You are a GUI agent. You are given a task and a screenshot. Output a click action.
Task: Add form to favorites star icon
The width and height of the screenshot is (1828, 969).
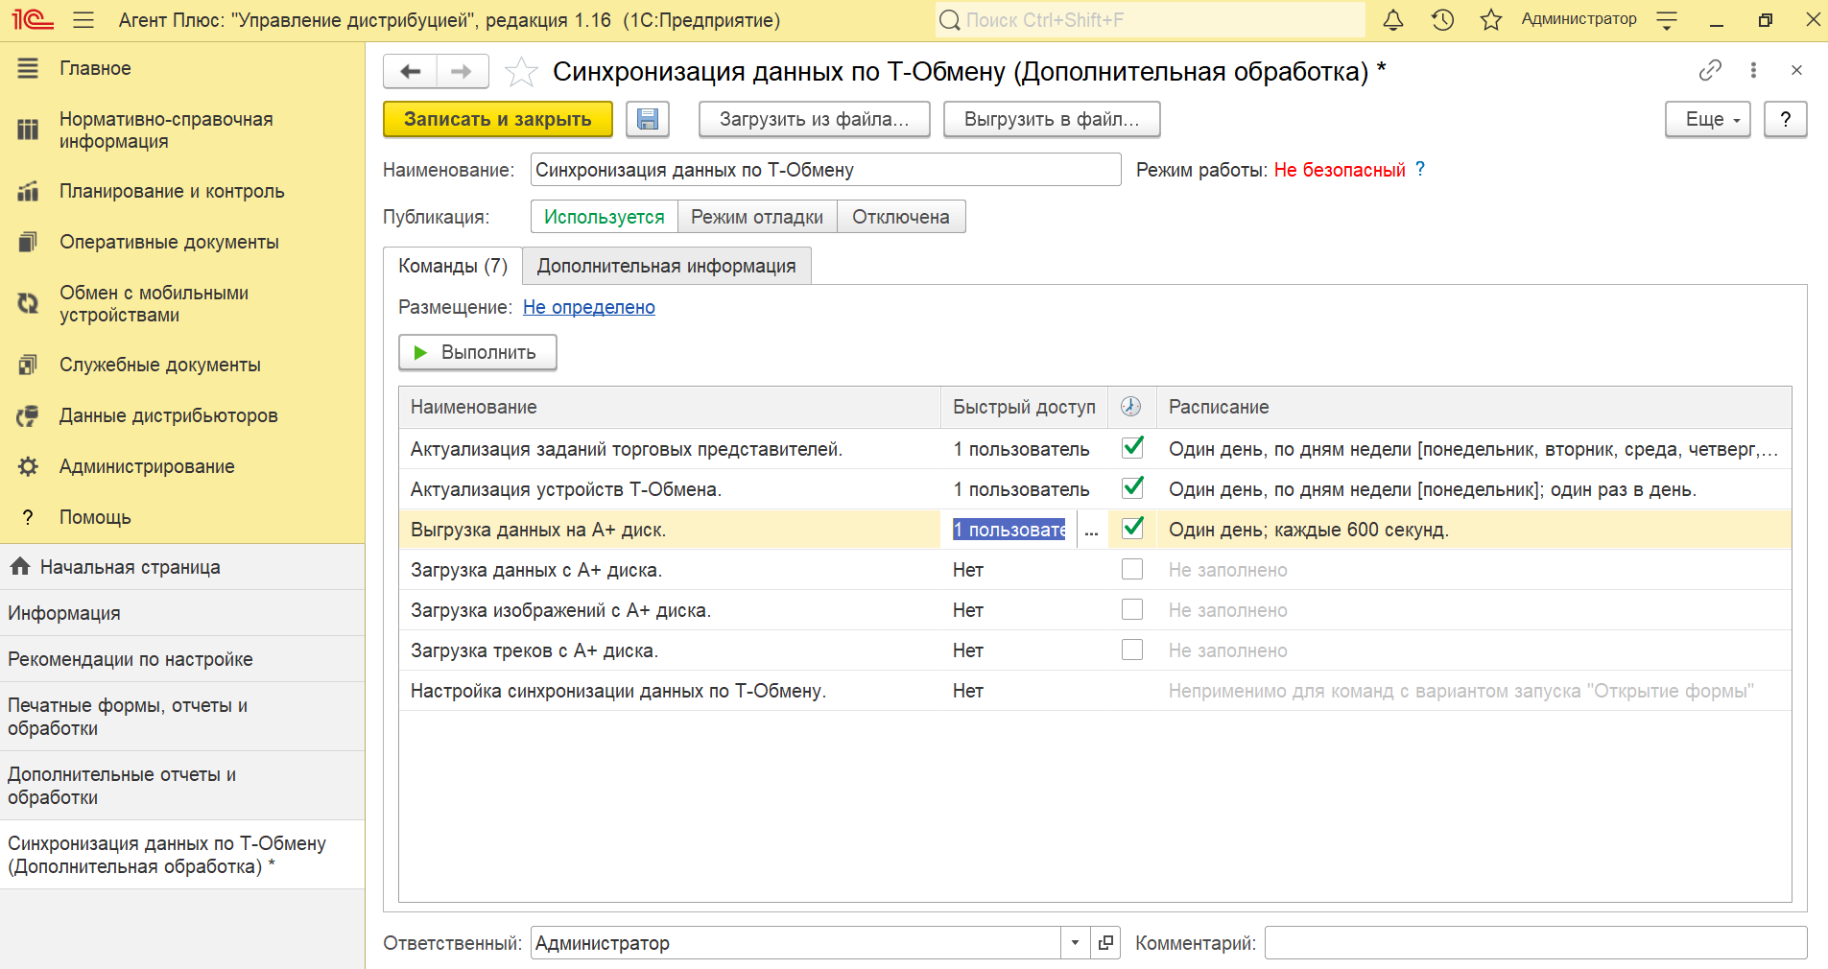tap(521, 72)
